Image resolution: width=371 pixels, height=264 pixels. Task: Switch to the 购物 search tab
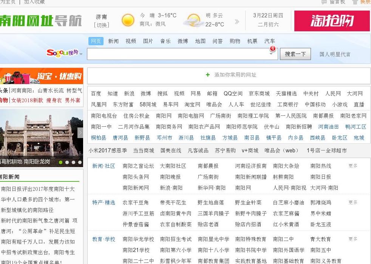click(x=235, y=41)
